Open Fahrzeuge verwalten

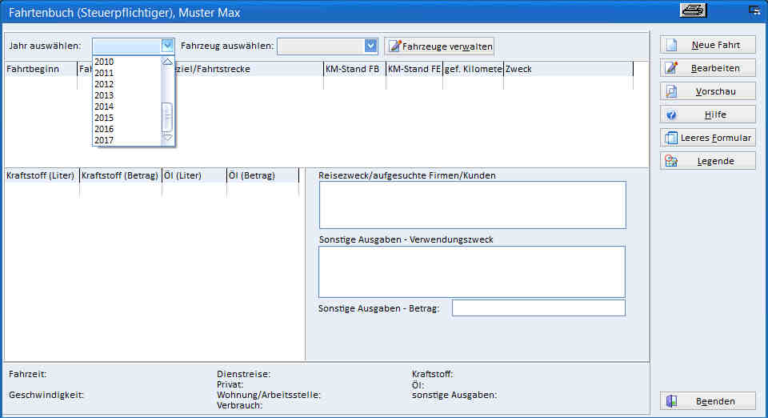tap(439, 46)
